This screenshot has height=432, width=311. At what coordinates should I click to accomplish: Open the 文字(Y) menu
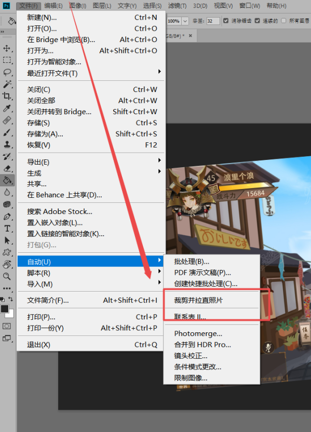(x=127, y=6)
